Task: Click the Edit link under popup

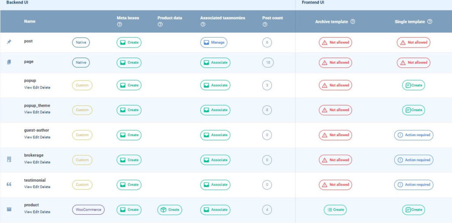Action: click(x=36, y=87)
